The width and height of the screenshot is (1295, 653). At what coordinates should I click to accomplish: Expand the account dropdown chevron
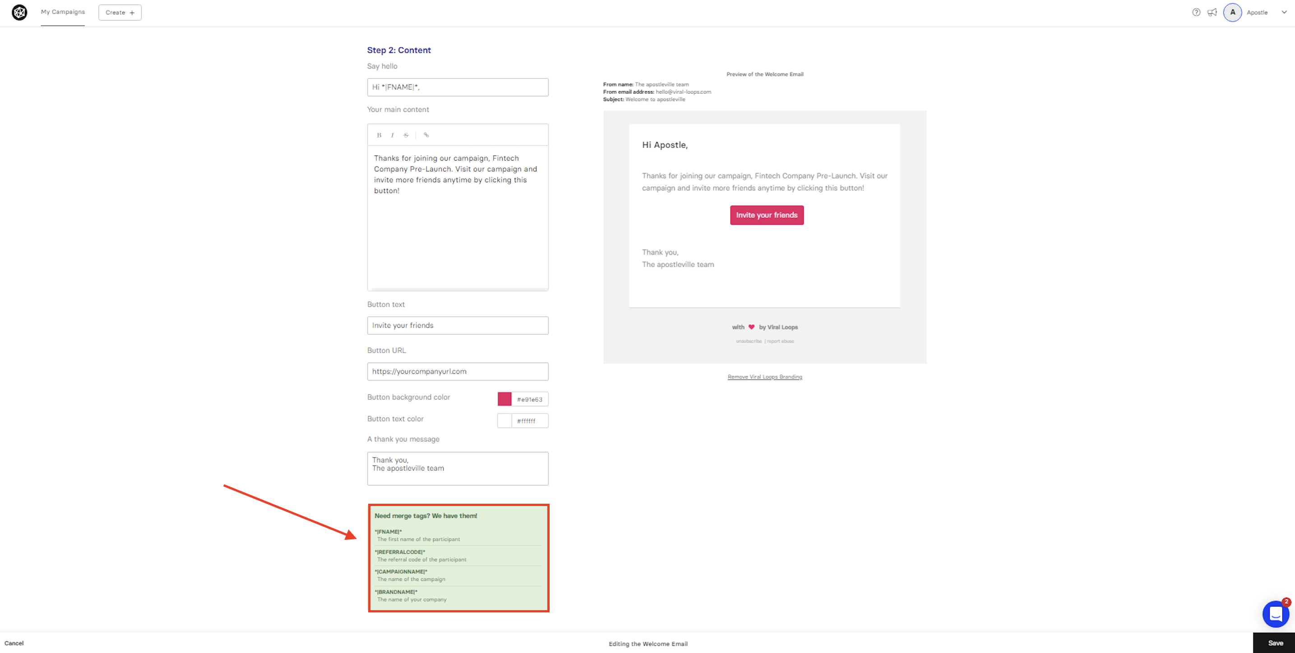click(1284, 12)
